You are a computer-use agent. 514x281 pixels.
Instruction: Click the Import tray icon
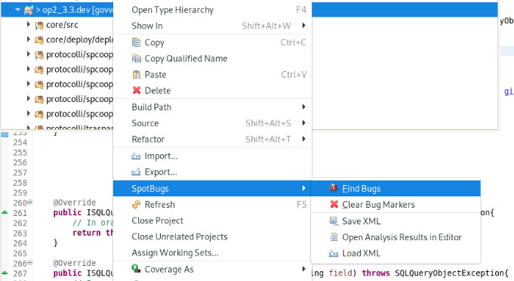tap(136, 156)
